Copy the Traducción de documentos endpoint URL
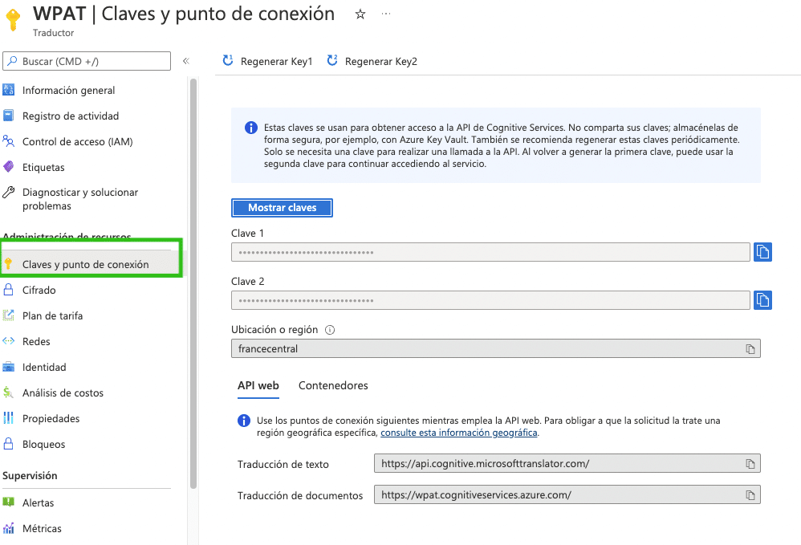 (750, 495)
